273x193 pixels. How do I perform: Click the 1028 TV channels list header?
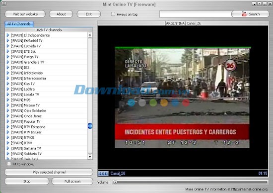49,30
